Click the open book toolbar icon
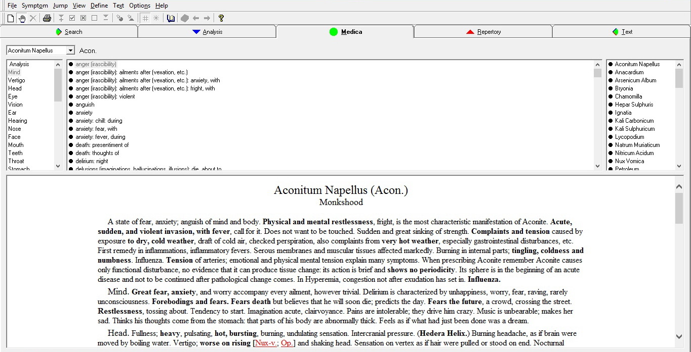This screenshot has width=691, height=352. [171, 18]
